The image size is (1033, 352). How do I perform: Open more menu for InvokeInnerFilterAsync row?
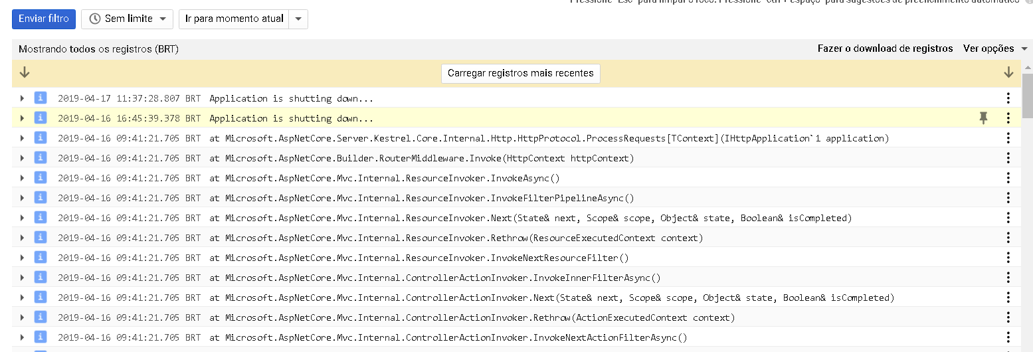pos(1008,278)
